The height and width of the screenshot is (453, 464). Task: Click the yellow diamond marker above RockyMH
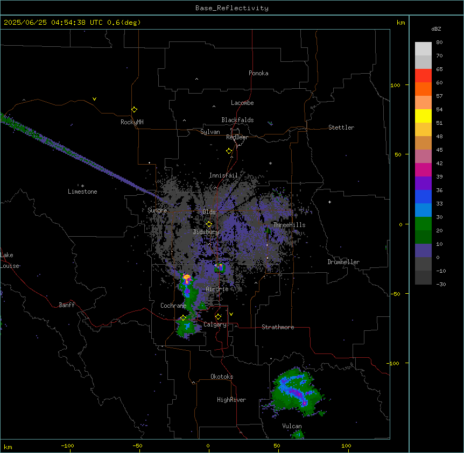tap(134, 110)
